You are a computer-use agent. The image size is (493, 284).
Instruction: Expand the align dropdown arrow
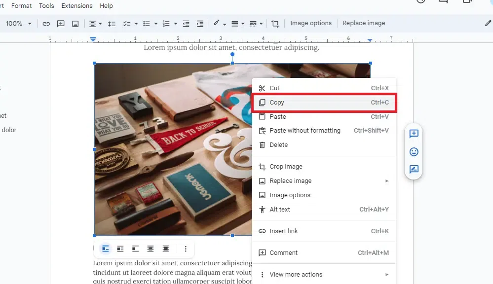tap(100, 24)
